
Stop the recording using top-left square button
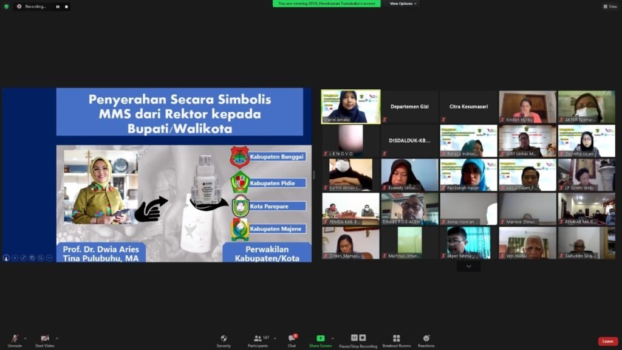pos(65,7)
